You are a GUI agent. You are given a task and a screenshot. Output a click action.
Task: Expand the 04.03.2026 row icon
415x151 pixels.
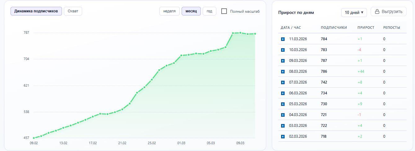coord(283,115)
